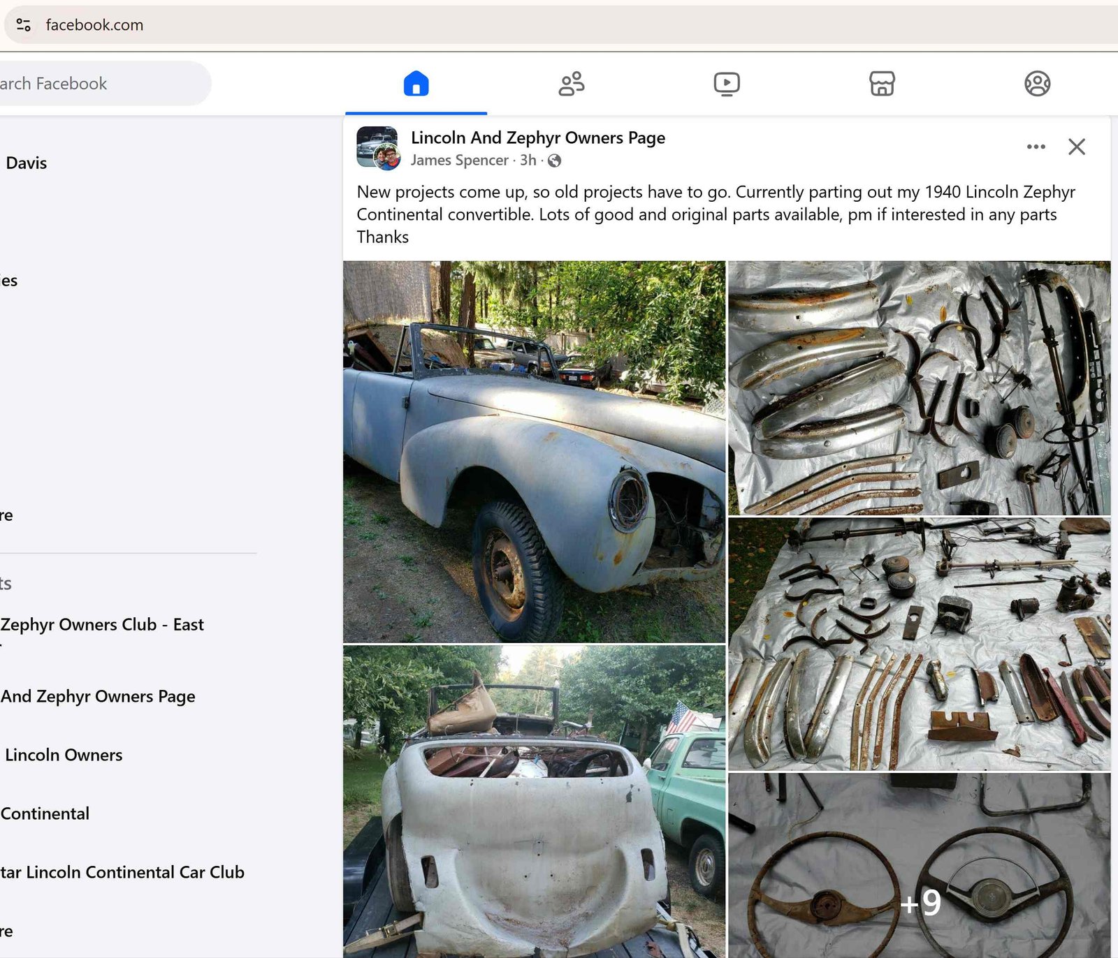The width and height of the screenshot is (1118, 958).
Task: Open the Marketplace storefront icon
Action: tap(882, 84)
